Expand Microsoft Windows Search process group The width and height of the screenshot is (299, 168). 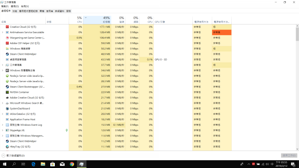[2, 103]
